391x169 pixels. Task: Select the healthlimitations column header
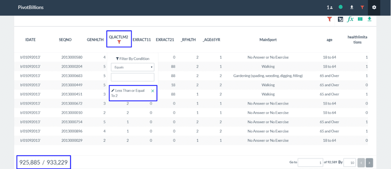click(358, 39)
